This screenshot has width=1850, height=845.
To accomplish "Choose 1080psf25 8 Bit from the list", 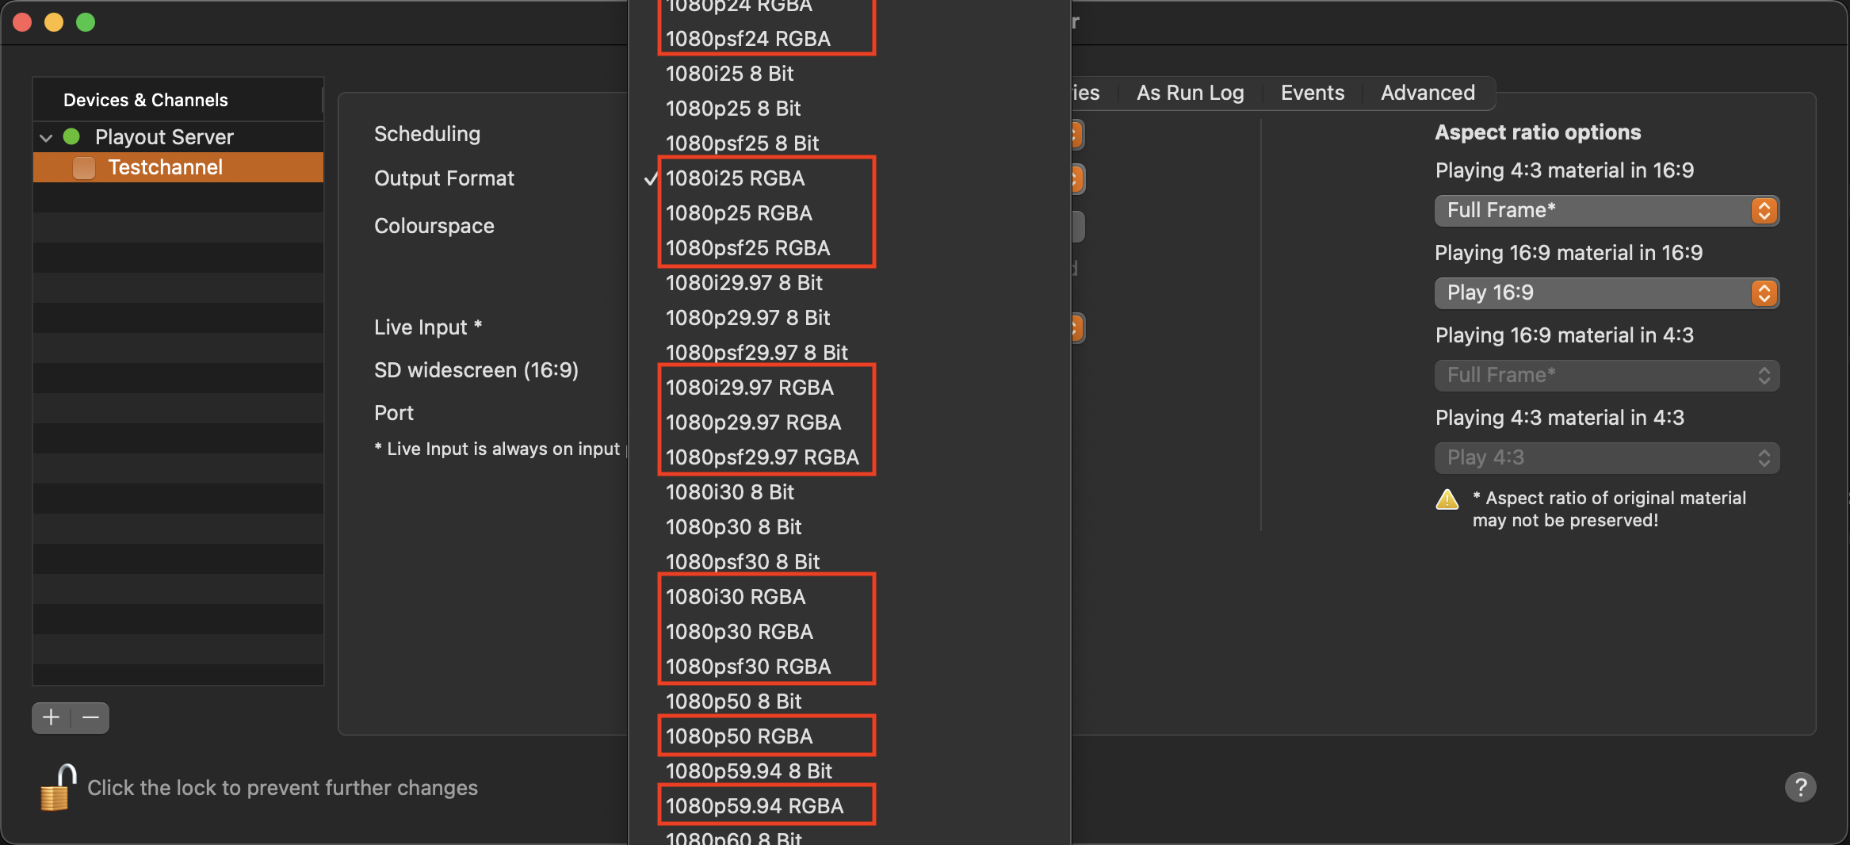I will coord(849,143).
